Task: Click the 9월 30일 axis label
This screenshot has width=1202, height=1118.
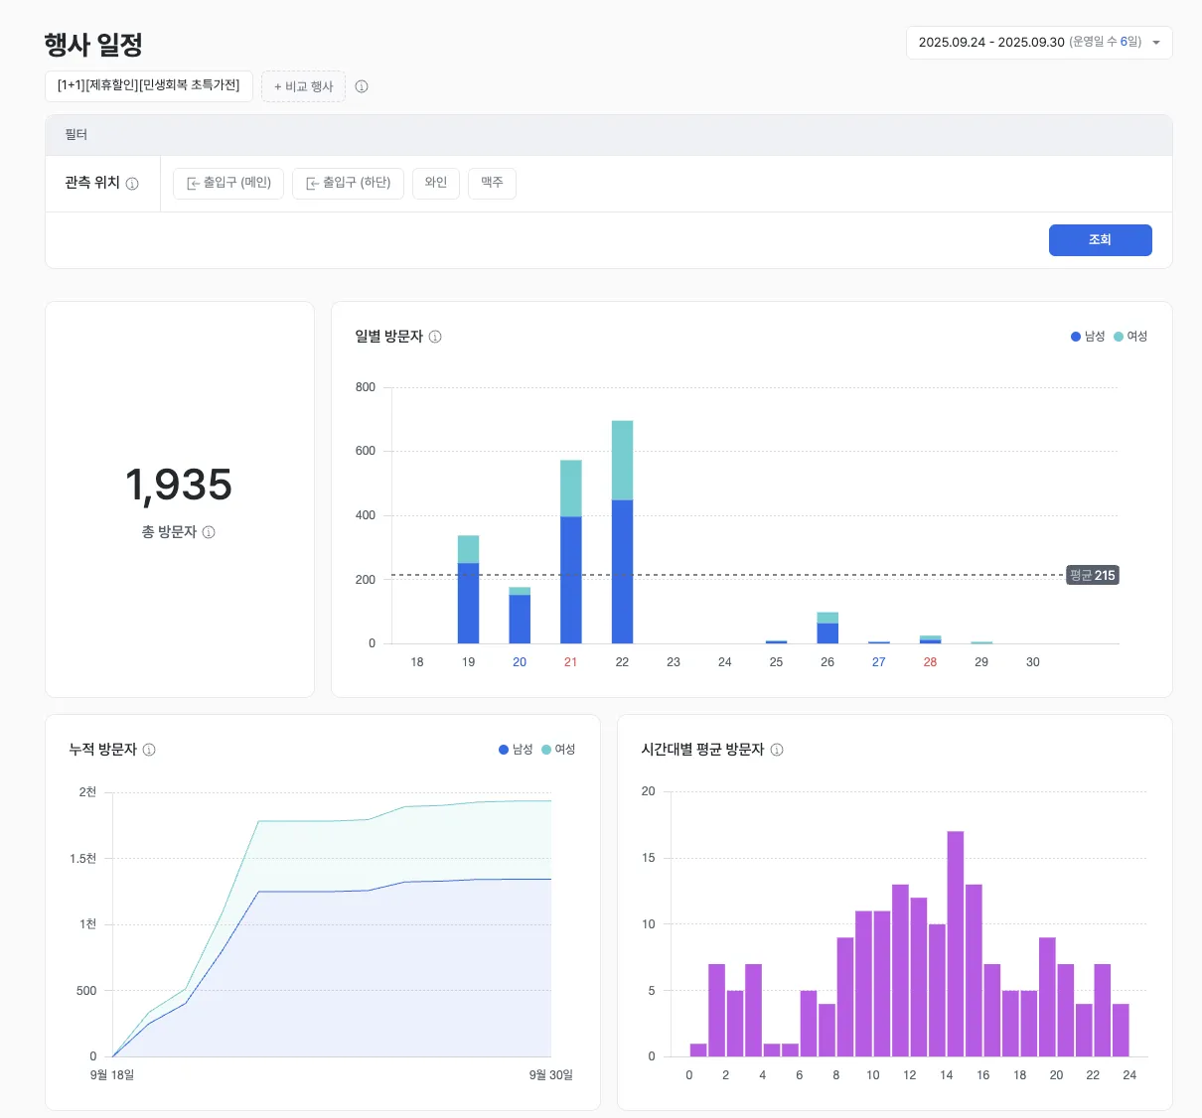Action: [x=551, y=1075]
